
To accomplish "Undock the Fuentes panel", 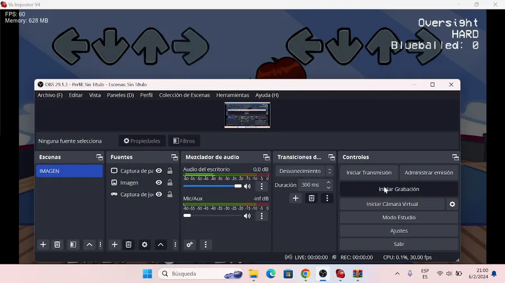I will 175,157.
